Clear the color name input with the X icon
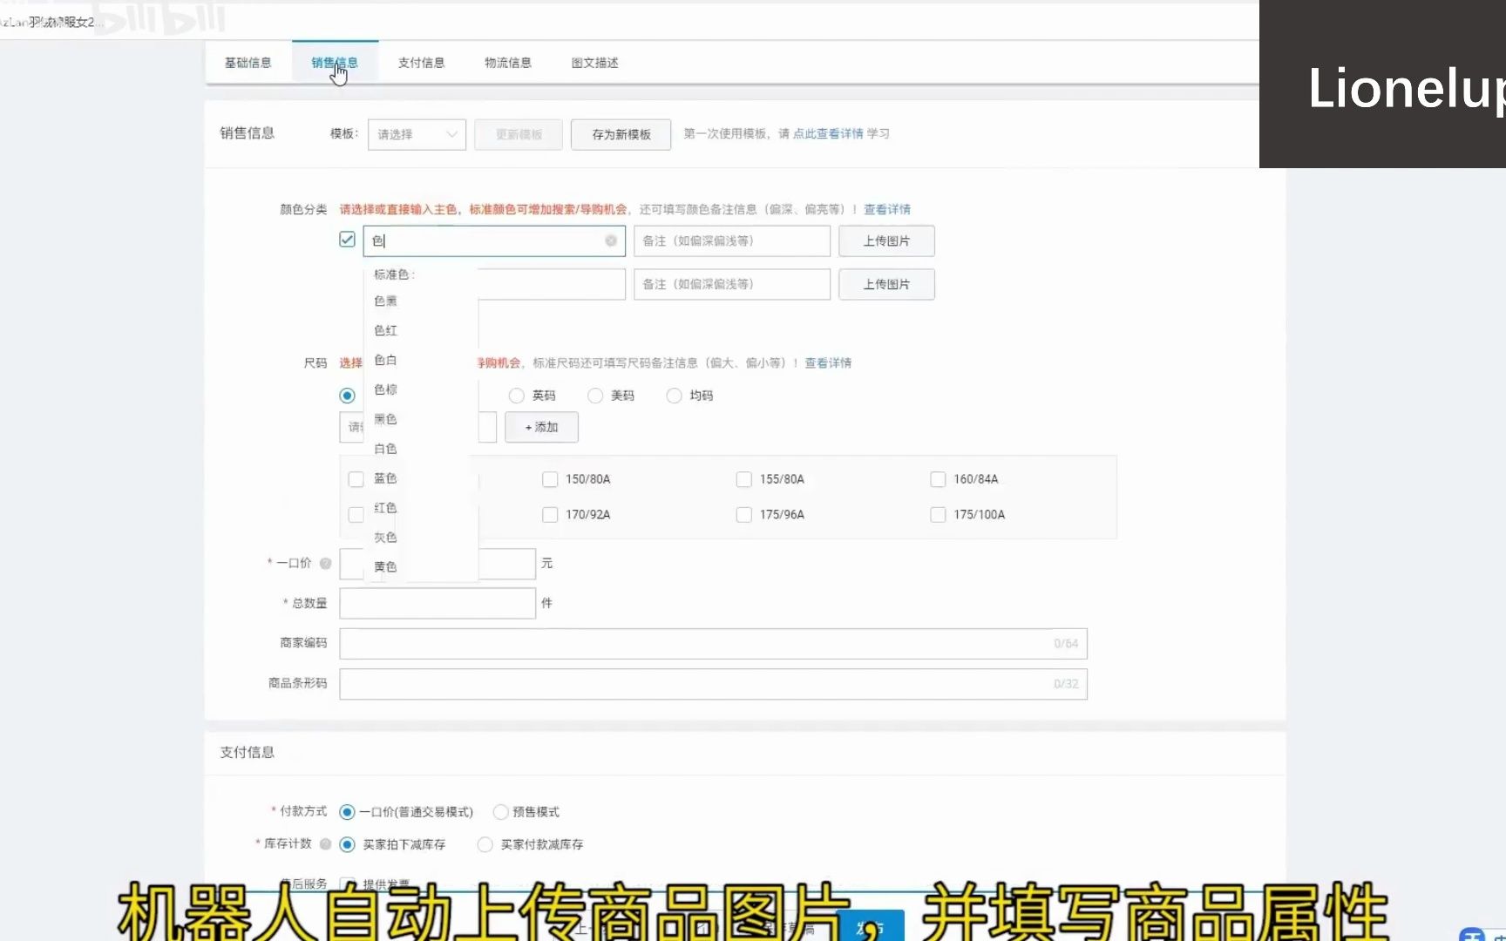Screen dimensions: 1506x941 coord(611,240)
